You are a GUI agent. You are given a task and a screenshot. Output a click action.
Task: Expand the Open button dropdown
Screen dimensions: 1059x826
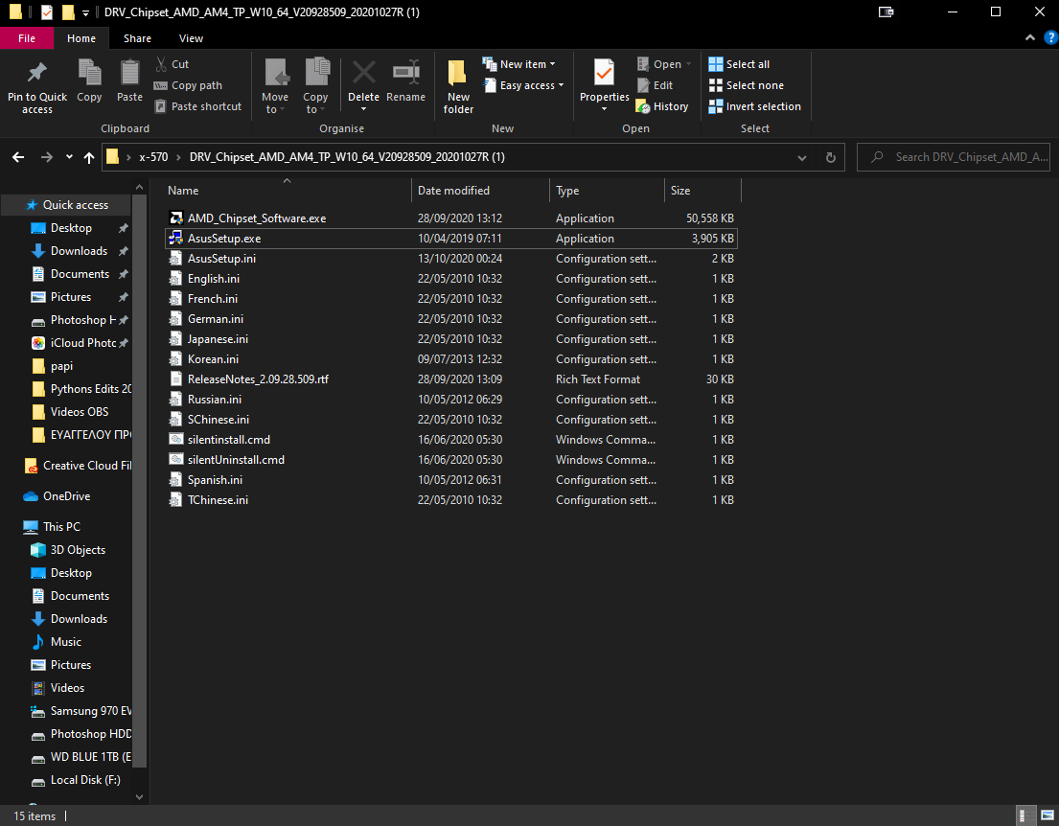(688, 64)
